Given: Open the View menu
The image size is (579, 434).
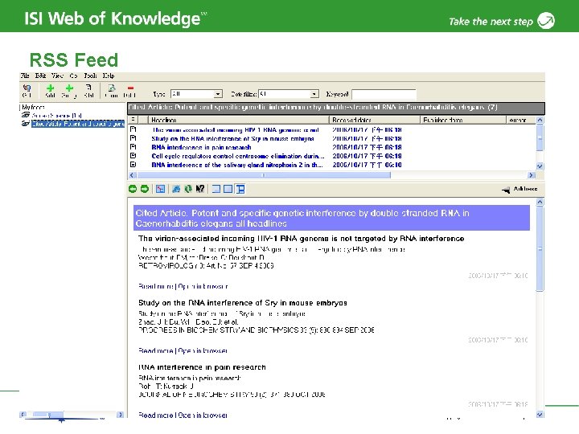Looking at the screenshot, I should pos(57,76).
